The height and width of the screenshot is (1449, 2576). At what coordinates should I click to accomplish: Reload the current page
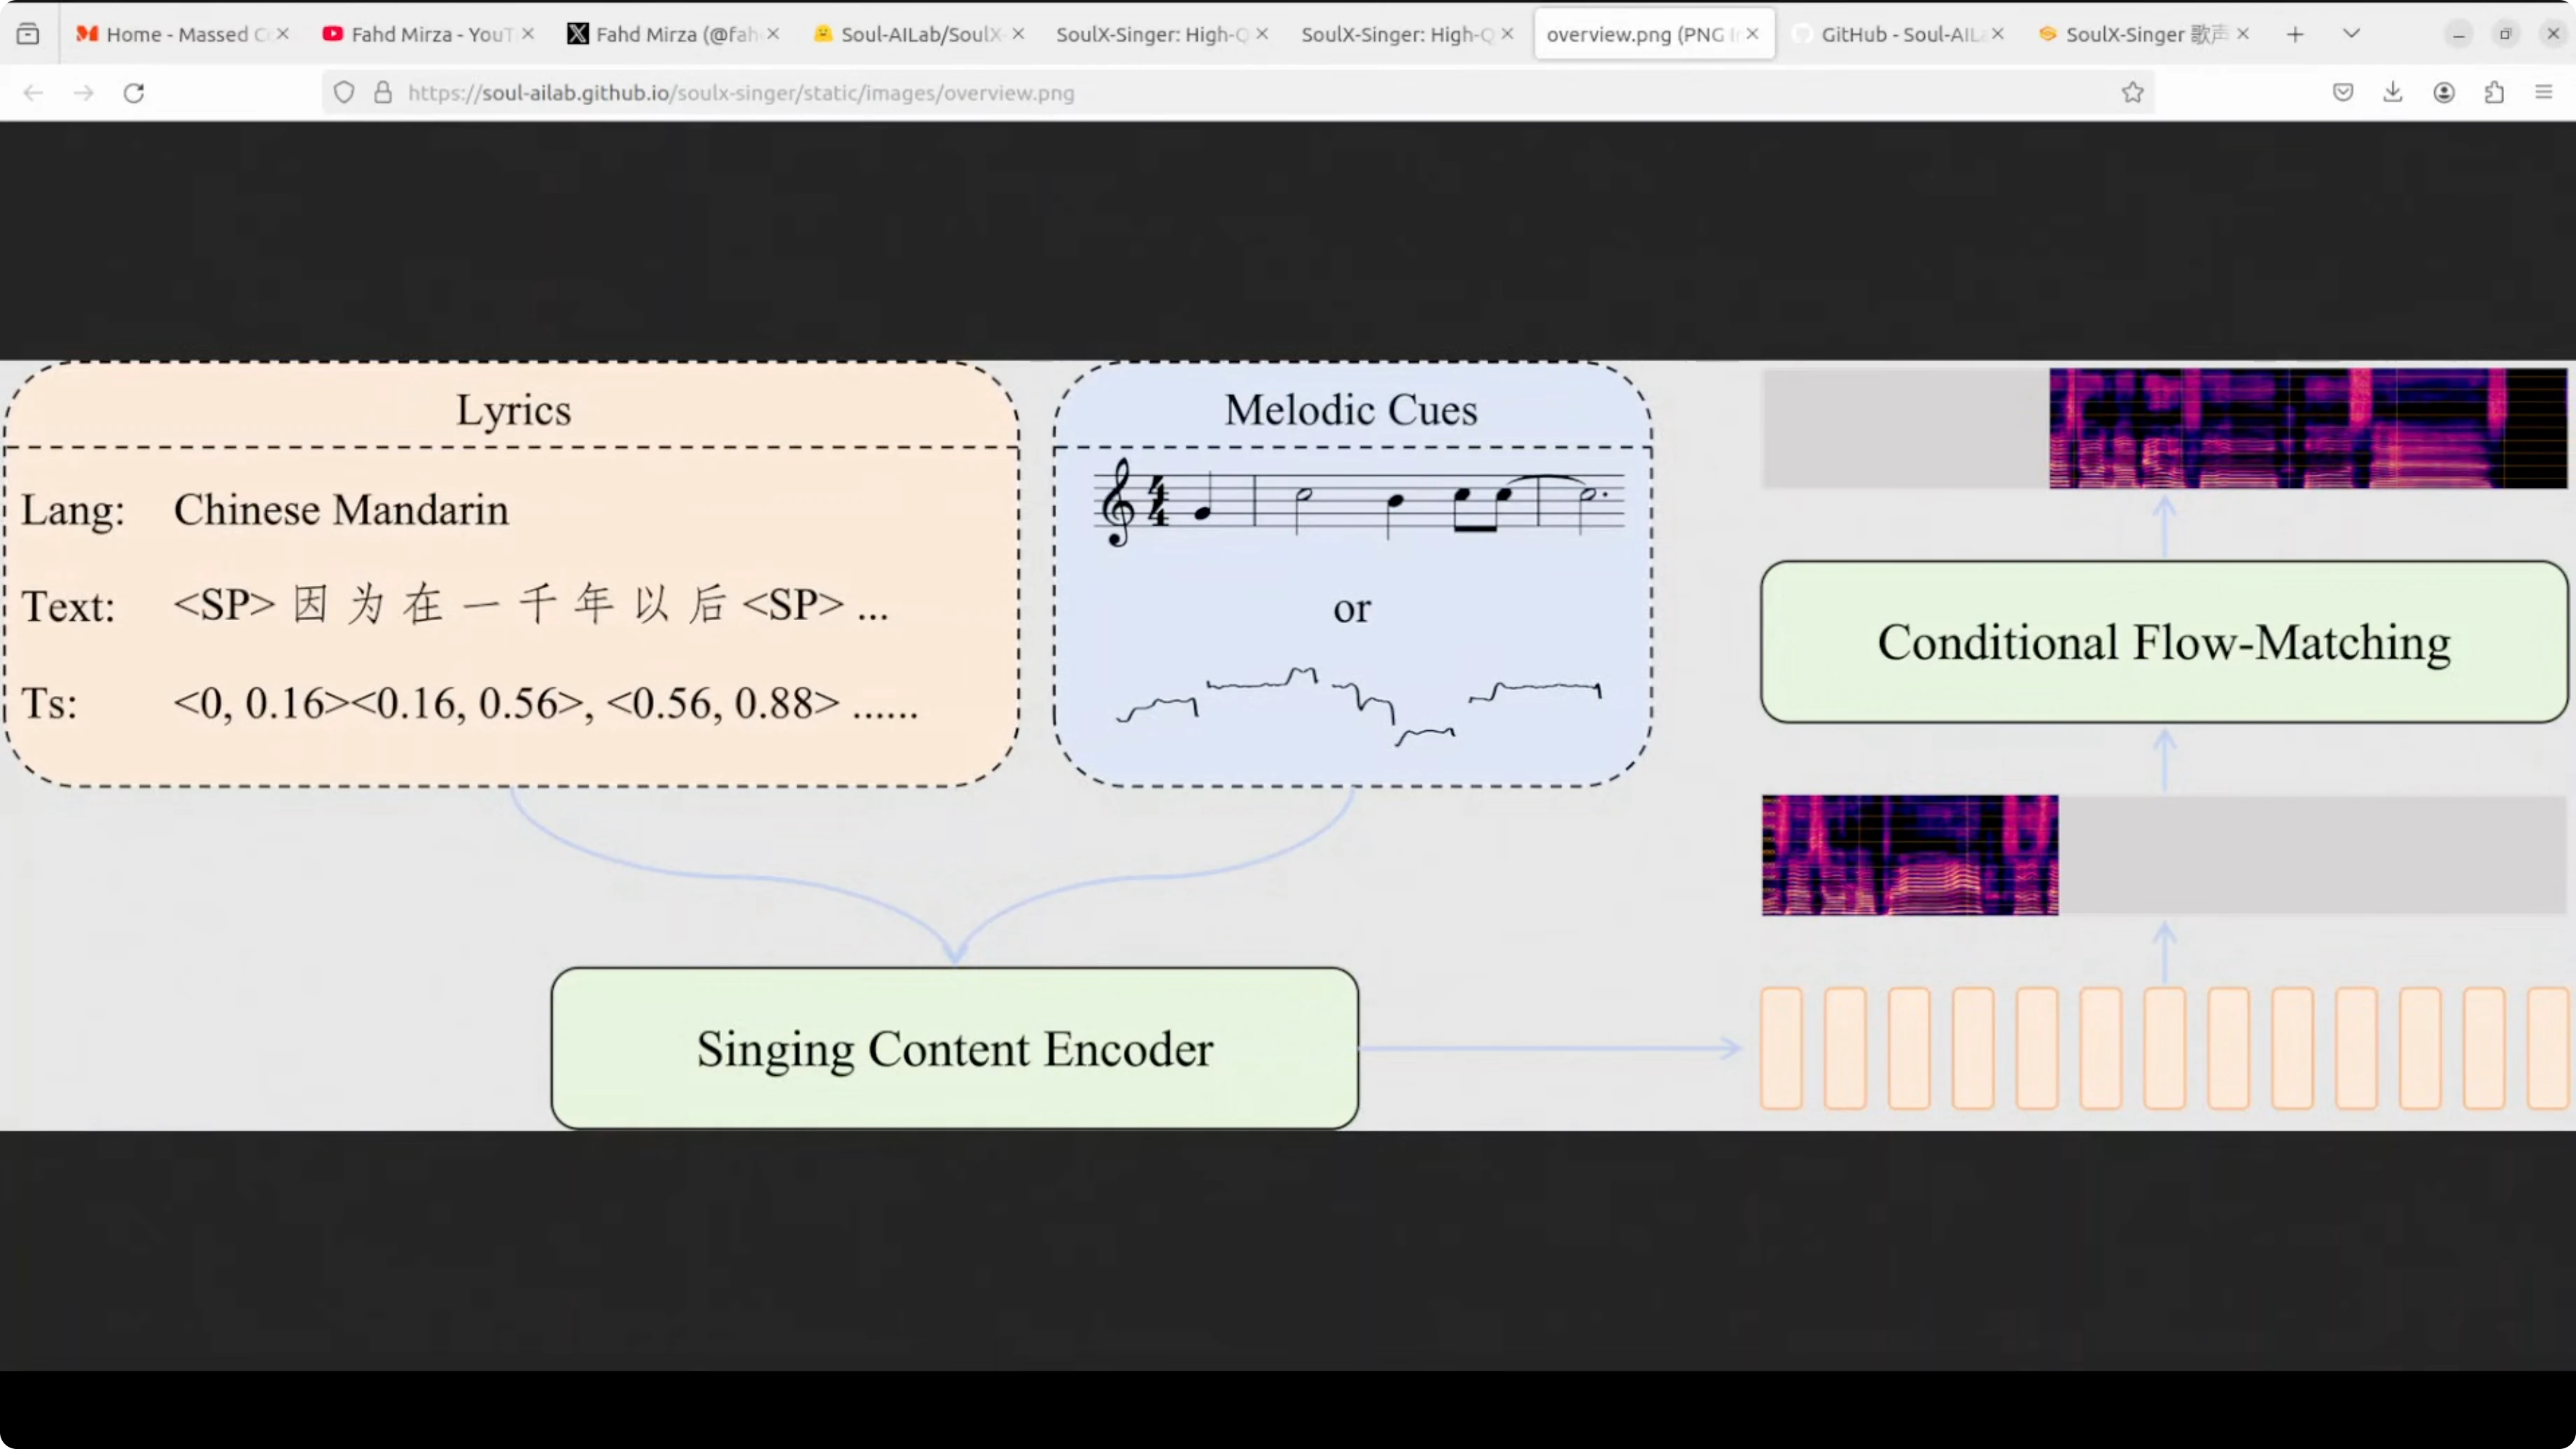134,93
